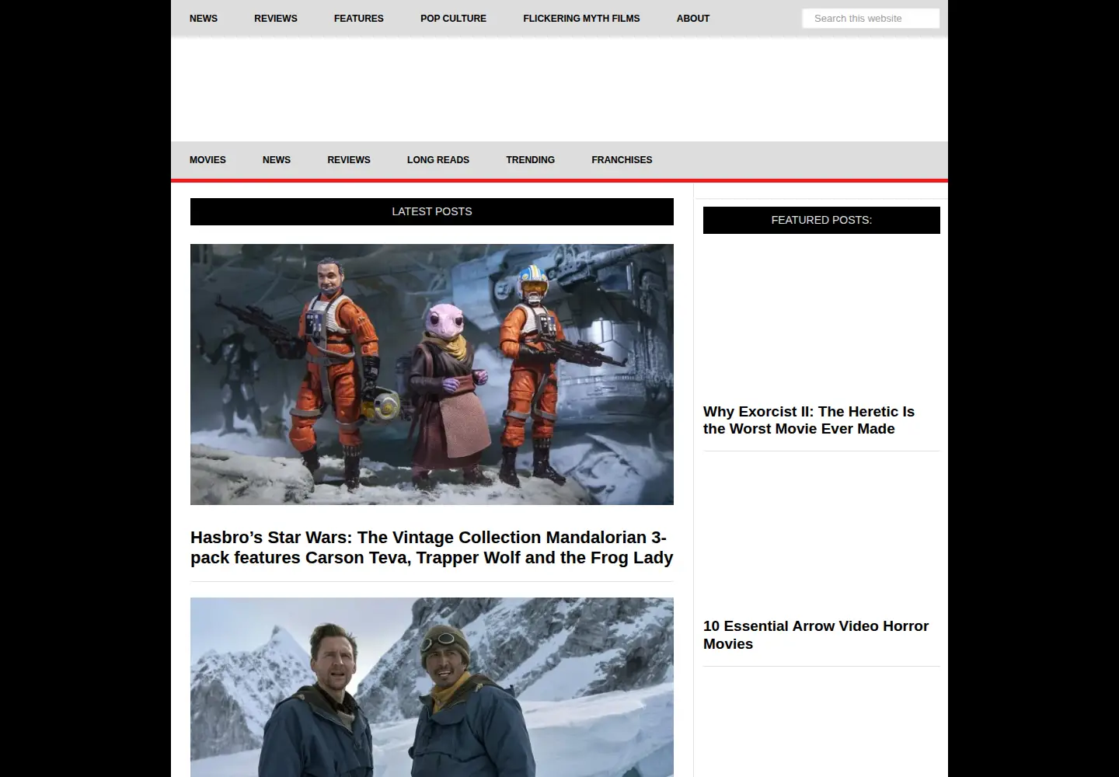This screenshot has height=777, width=1119.
Task: Open 10 Essential Arrow Video Horror Movies
Action: point(816,635)
